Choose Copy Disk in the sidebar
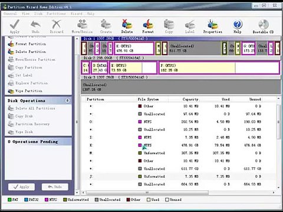This screenshot has height=212, width=283. [x=20, y=116]
